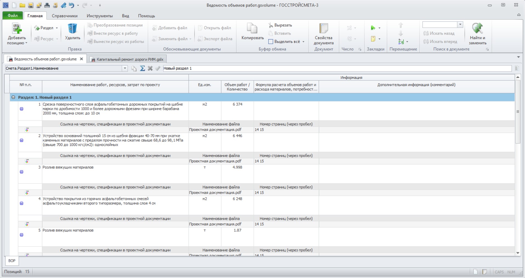This screenshot has height=278, width=525.
Task: Collapse position 1 with its minus toggle
Action: click(x=22, y=109)
